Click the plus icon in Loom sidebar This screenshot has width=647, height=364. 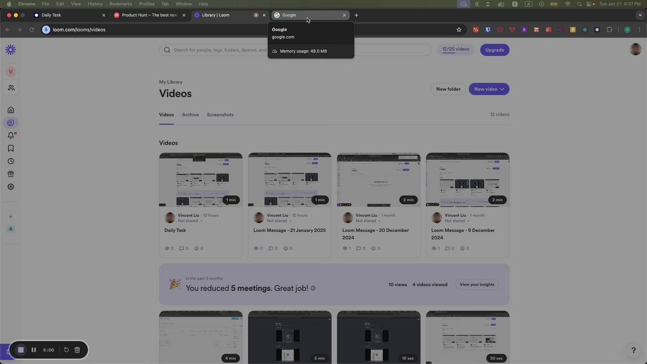click(11, 217)
